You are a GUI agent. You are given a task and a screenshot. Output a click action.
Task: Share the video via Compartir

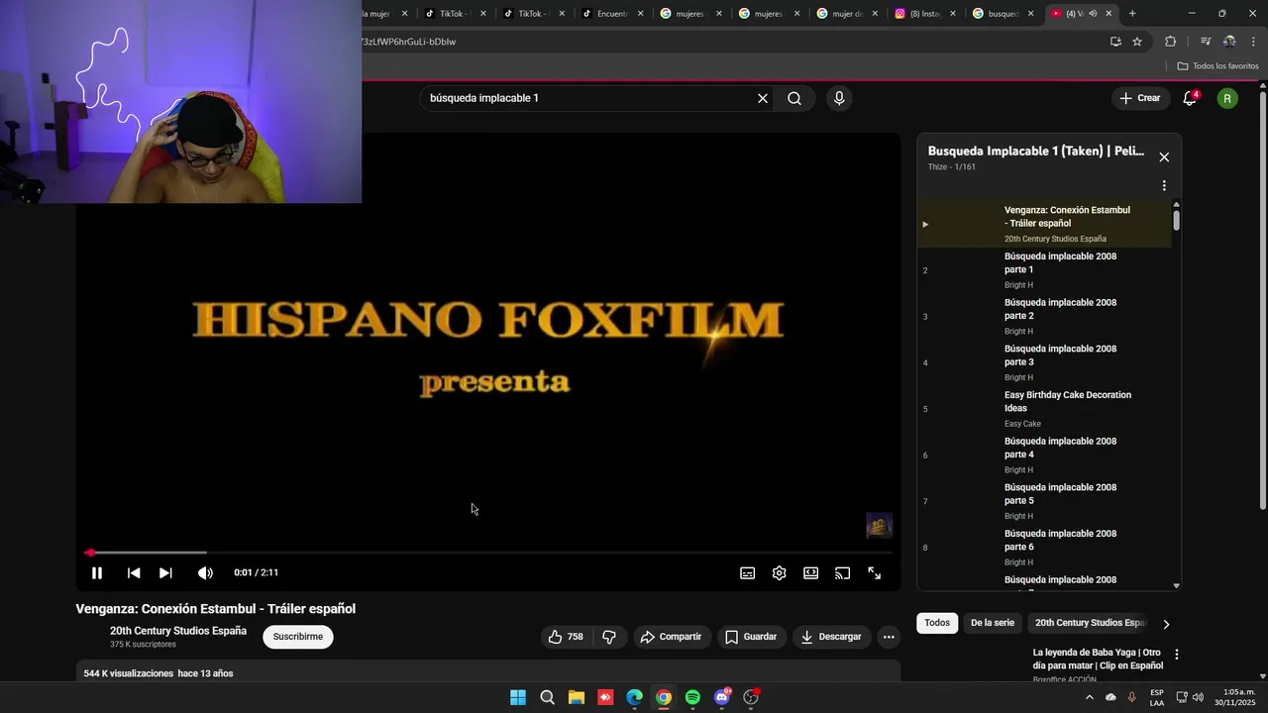(671, 637)
